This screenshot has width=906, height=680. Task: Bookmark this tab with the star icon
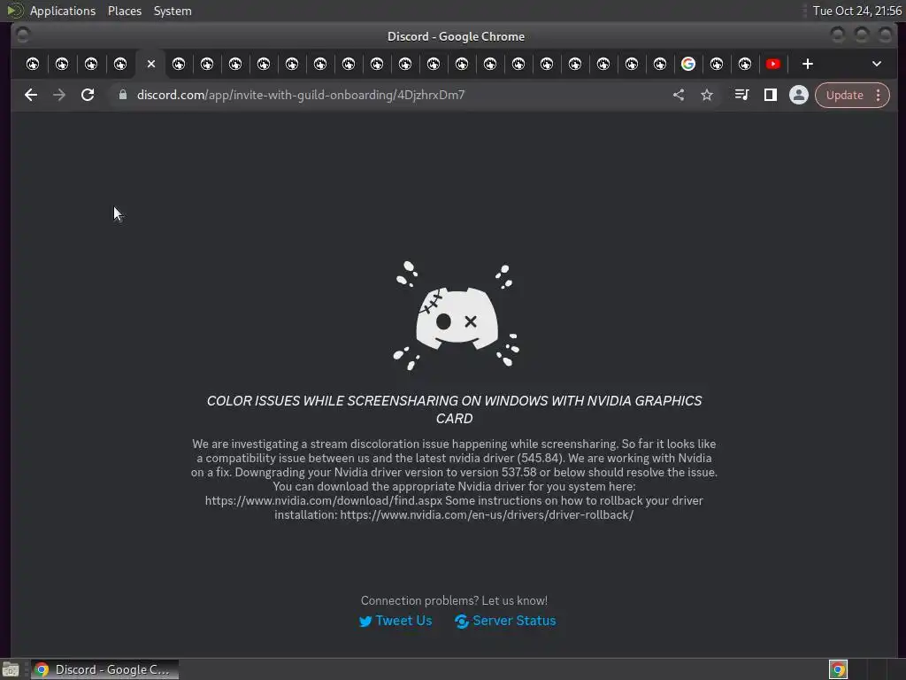[707, 95]
